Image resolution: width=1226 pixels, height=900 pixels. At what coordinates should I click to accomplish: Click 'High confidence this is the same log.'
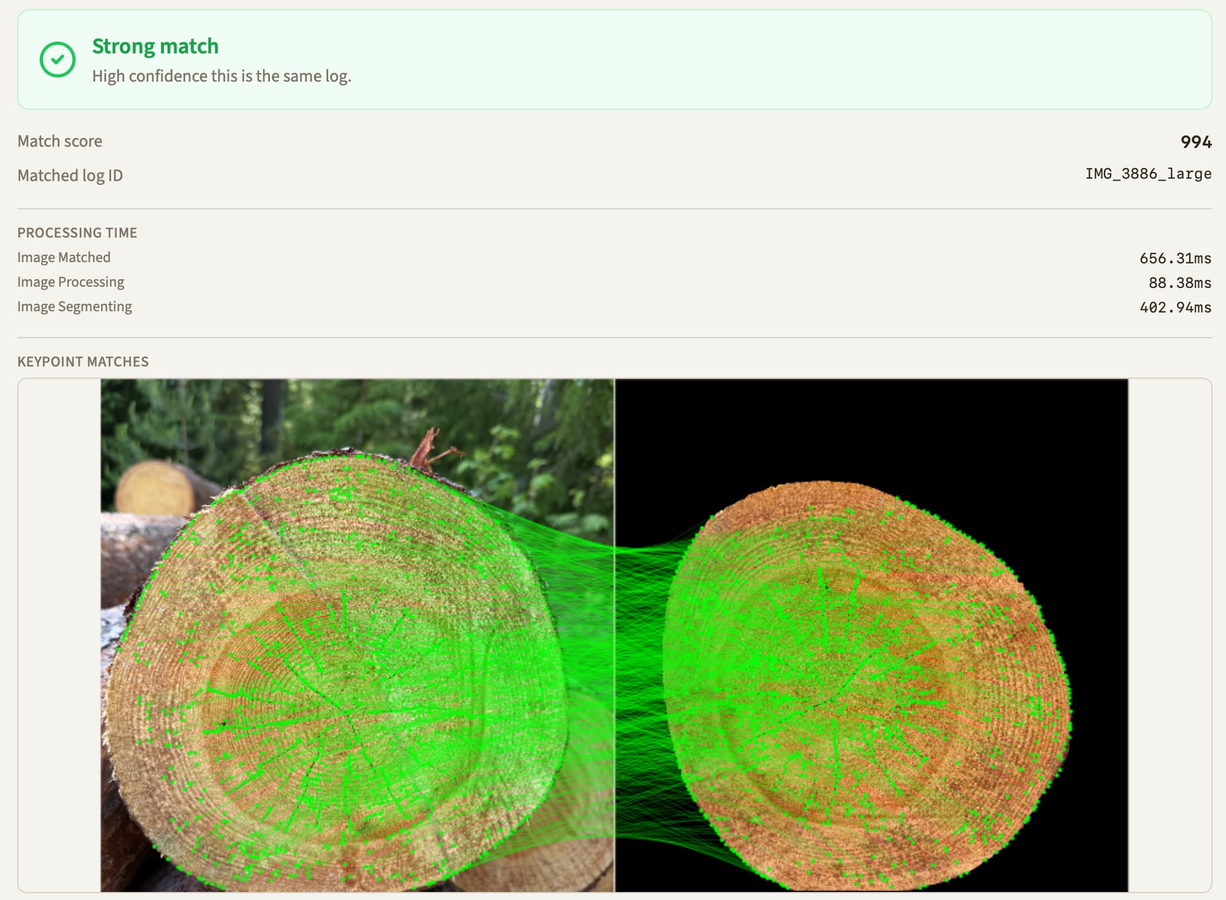click(222, 76)
